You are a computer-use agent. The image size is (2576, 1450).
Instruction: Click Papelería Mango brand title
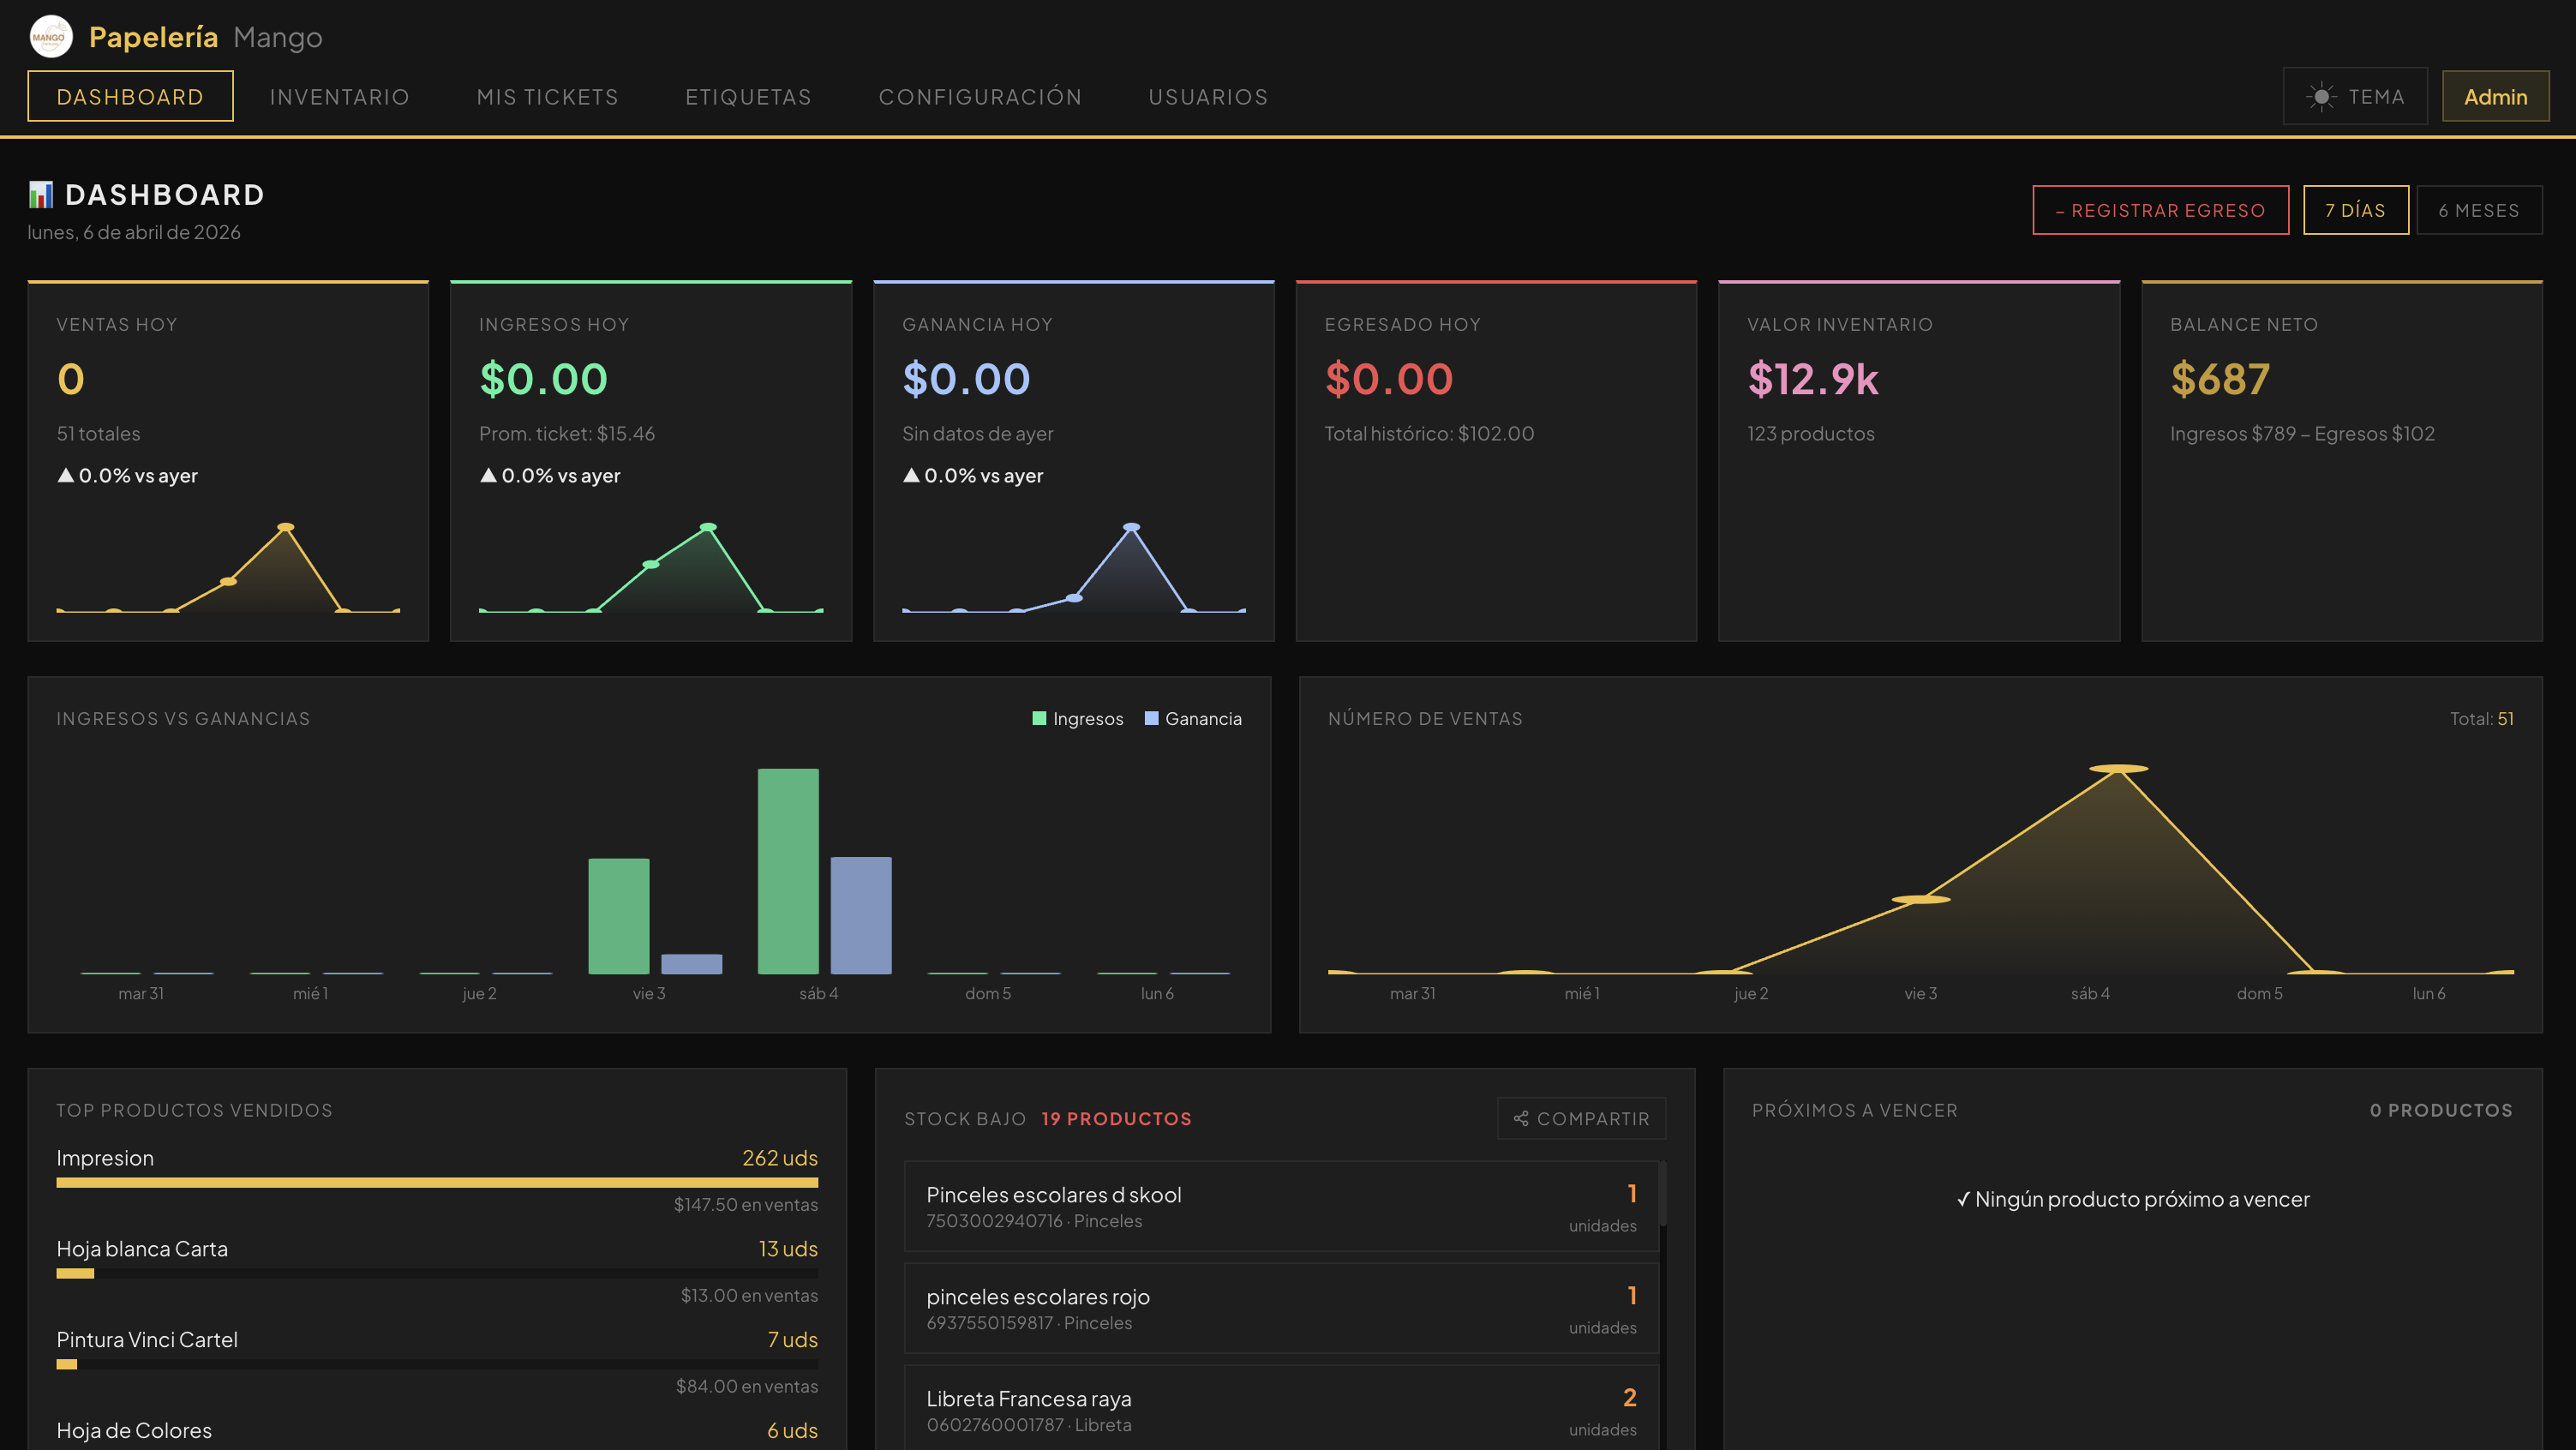(205, 37)
